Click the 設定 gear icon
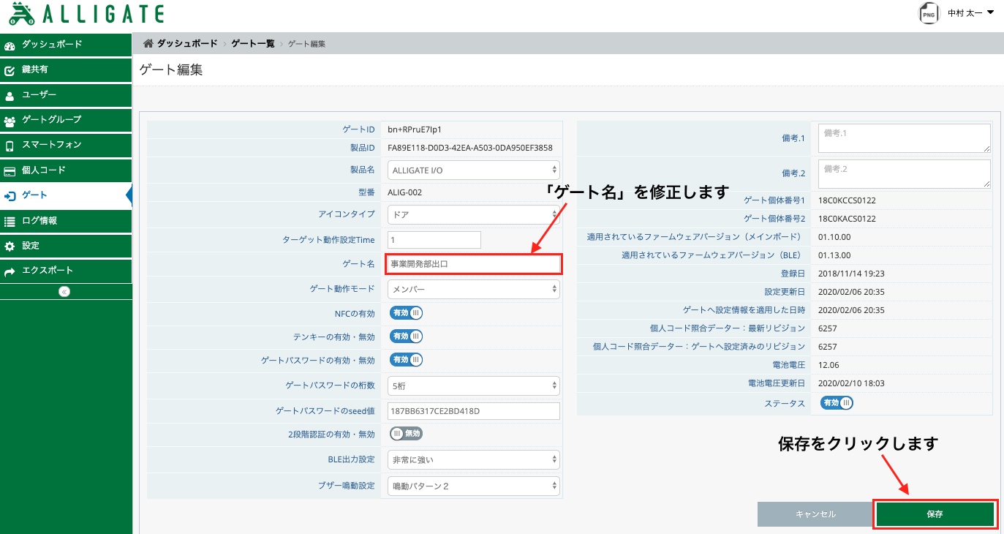The width and height of the screenshot is (1004, 534). [x=10, y=246]
